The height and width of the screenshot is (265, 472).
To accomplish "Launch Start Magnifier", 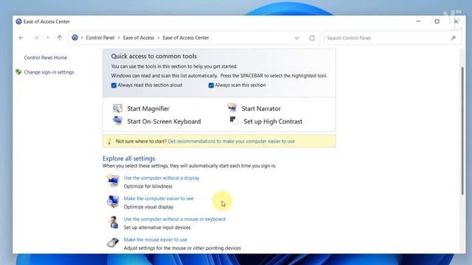I will coord(148,108).
